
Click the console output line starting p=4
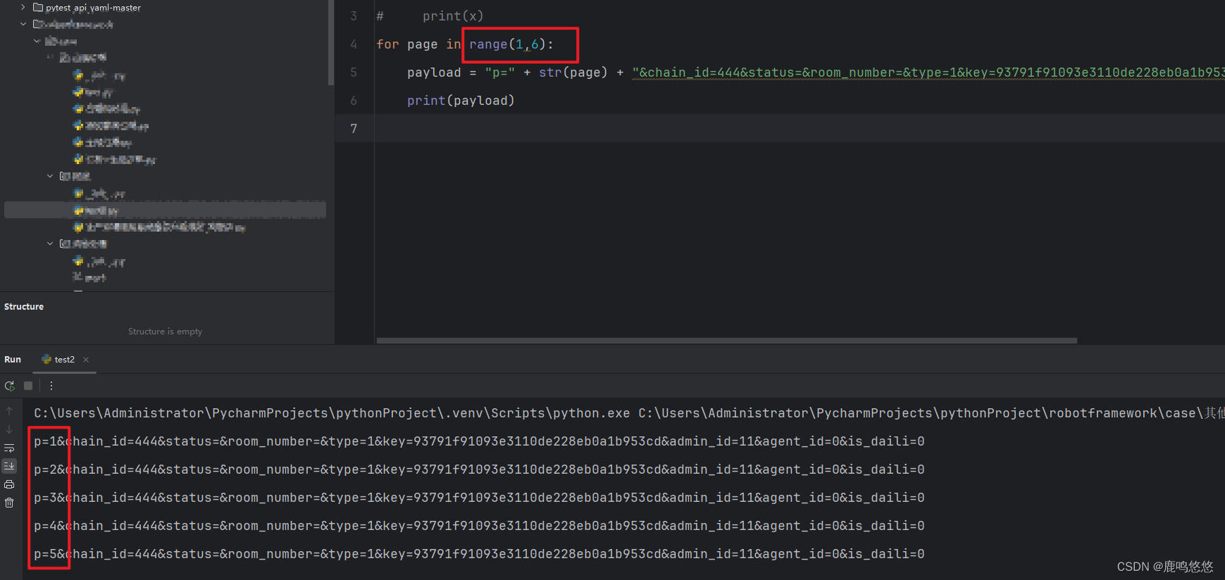tap(479, 526)
